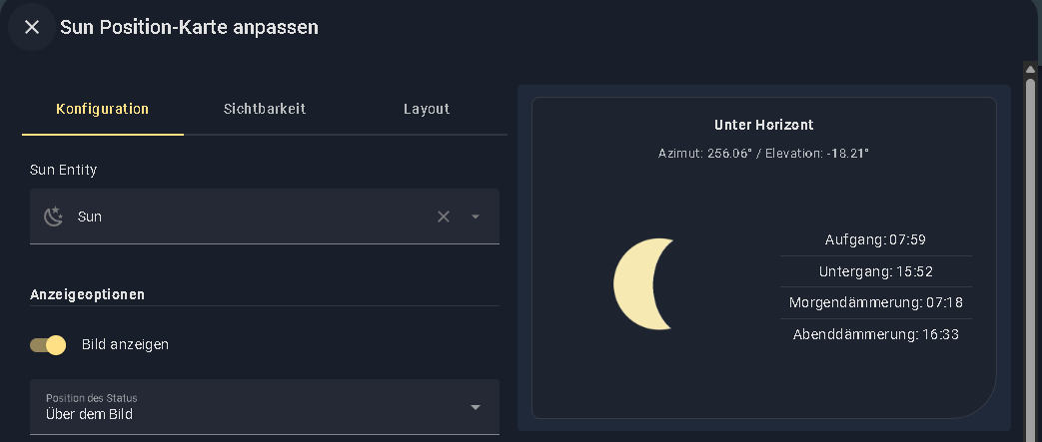Click the moon-star icon beside Sun entity
1042x442 pixels.
(53, 217)
